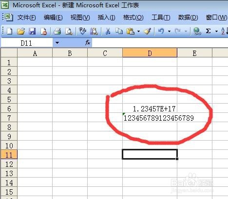
Task: Click the Select All corner button
Action: coord(9,53)
